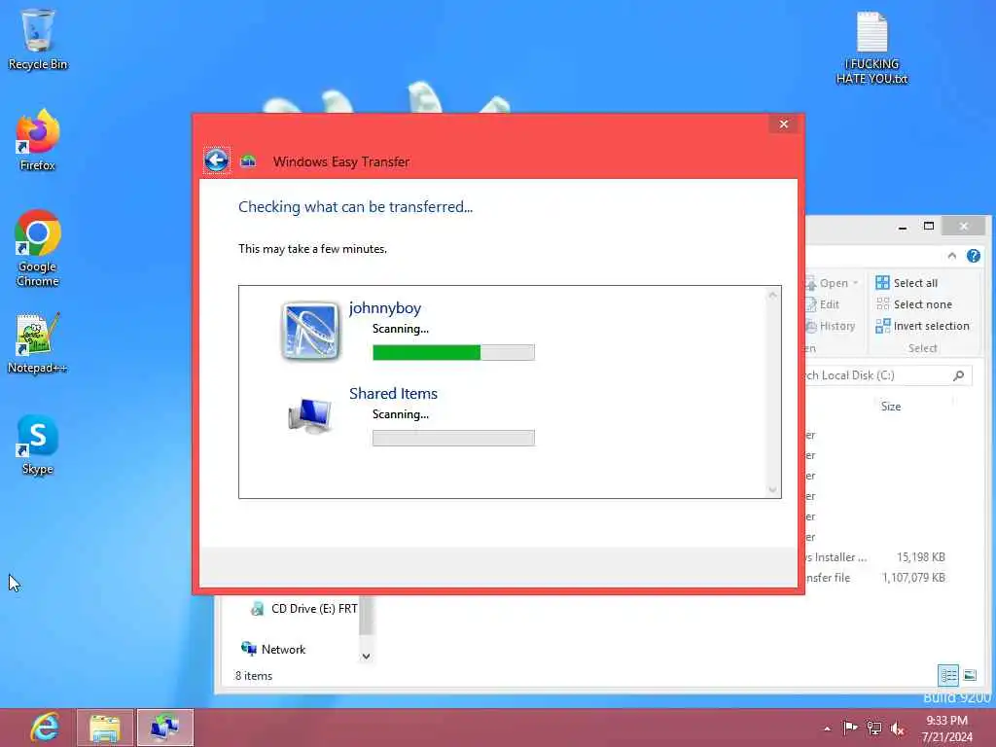Image resolution: width=996 pixels, height=747 pixels.
Task: Select the Notepad++ desktop shortcut
Action: click(x=38, y=343)
